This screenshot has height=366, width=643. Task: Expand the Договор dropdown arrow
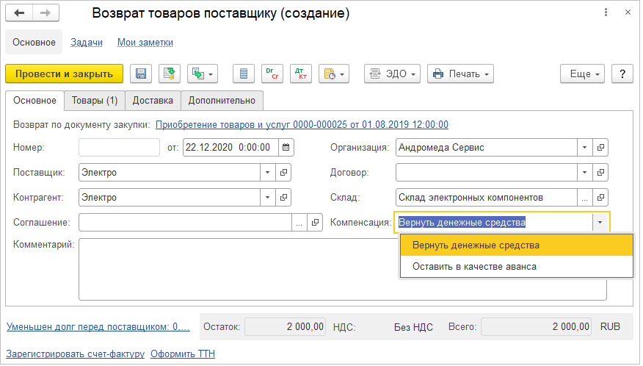pos(585,172)
